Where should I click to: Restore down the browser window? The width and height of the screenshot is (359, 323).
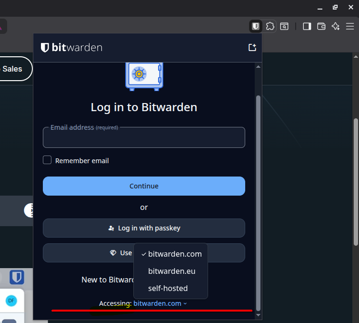point(335,7)
